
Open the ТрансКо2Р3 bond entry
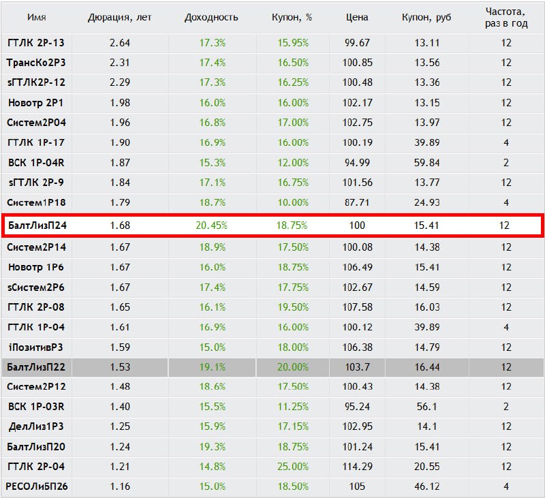tap(36, 63)
